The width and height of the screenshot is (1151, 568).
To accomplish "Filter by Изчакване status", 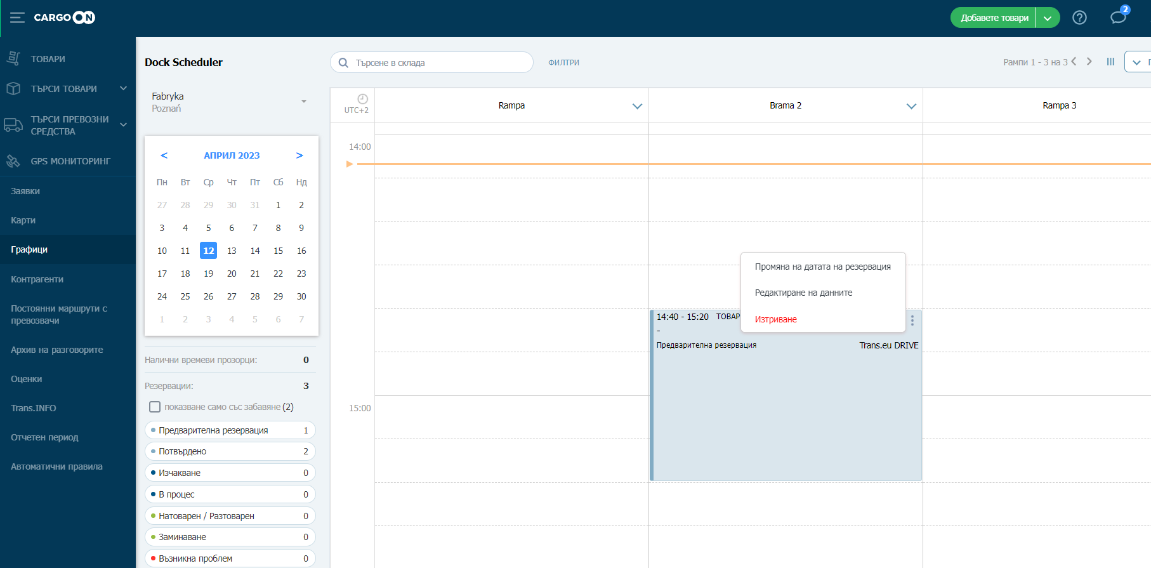I will click(230, 473).
